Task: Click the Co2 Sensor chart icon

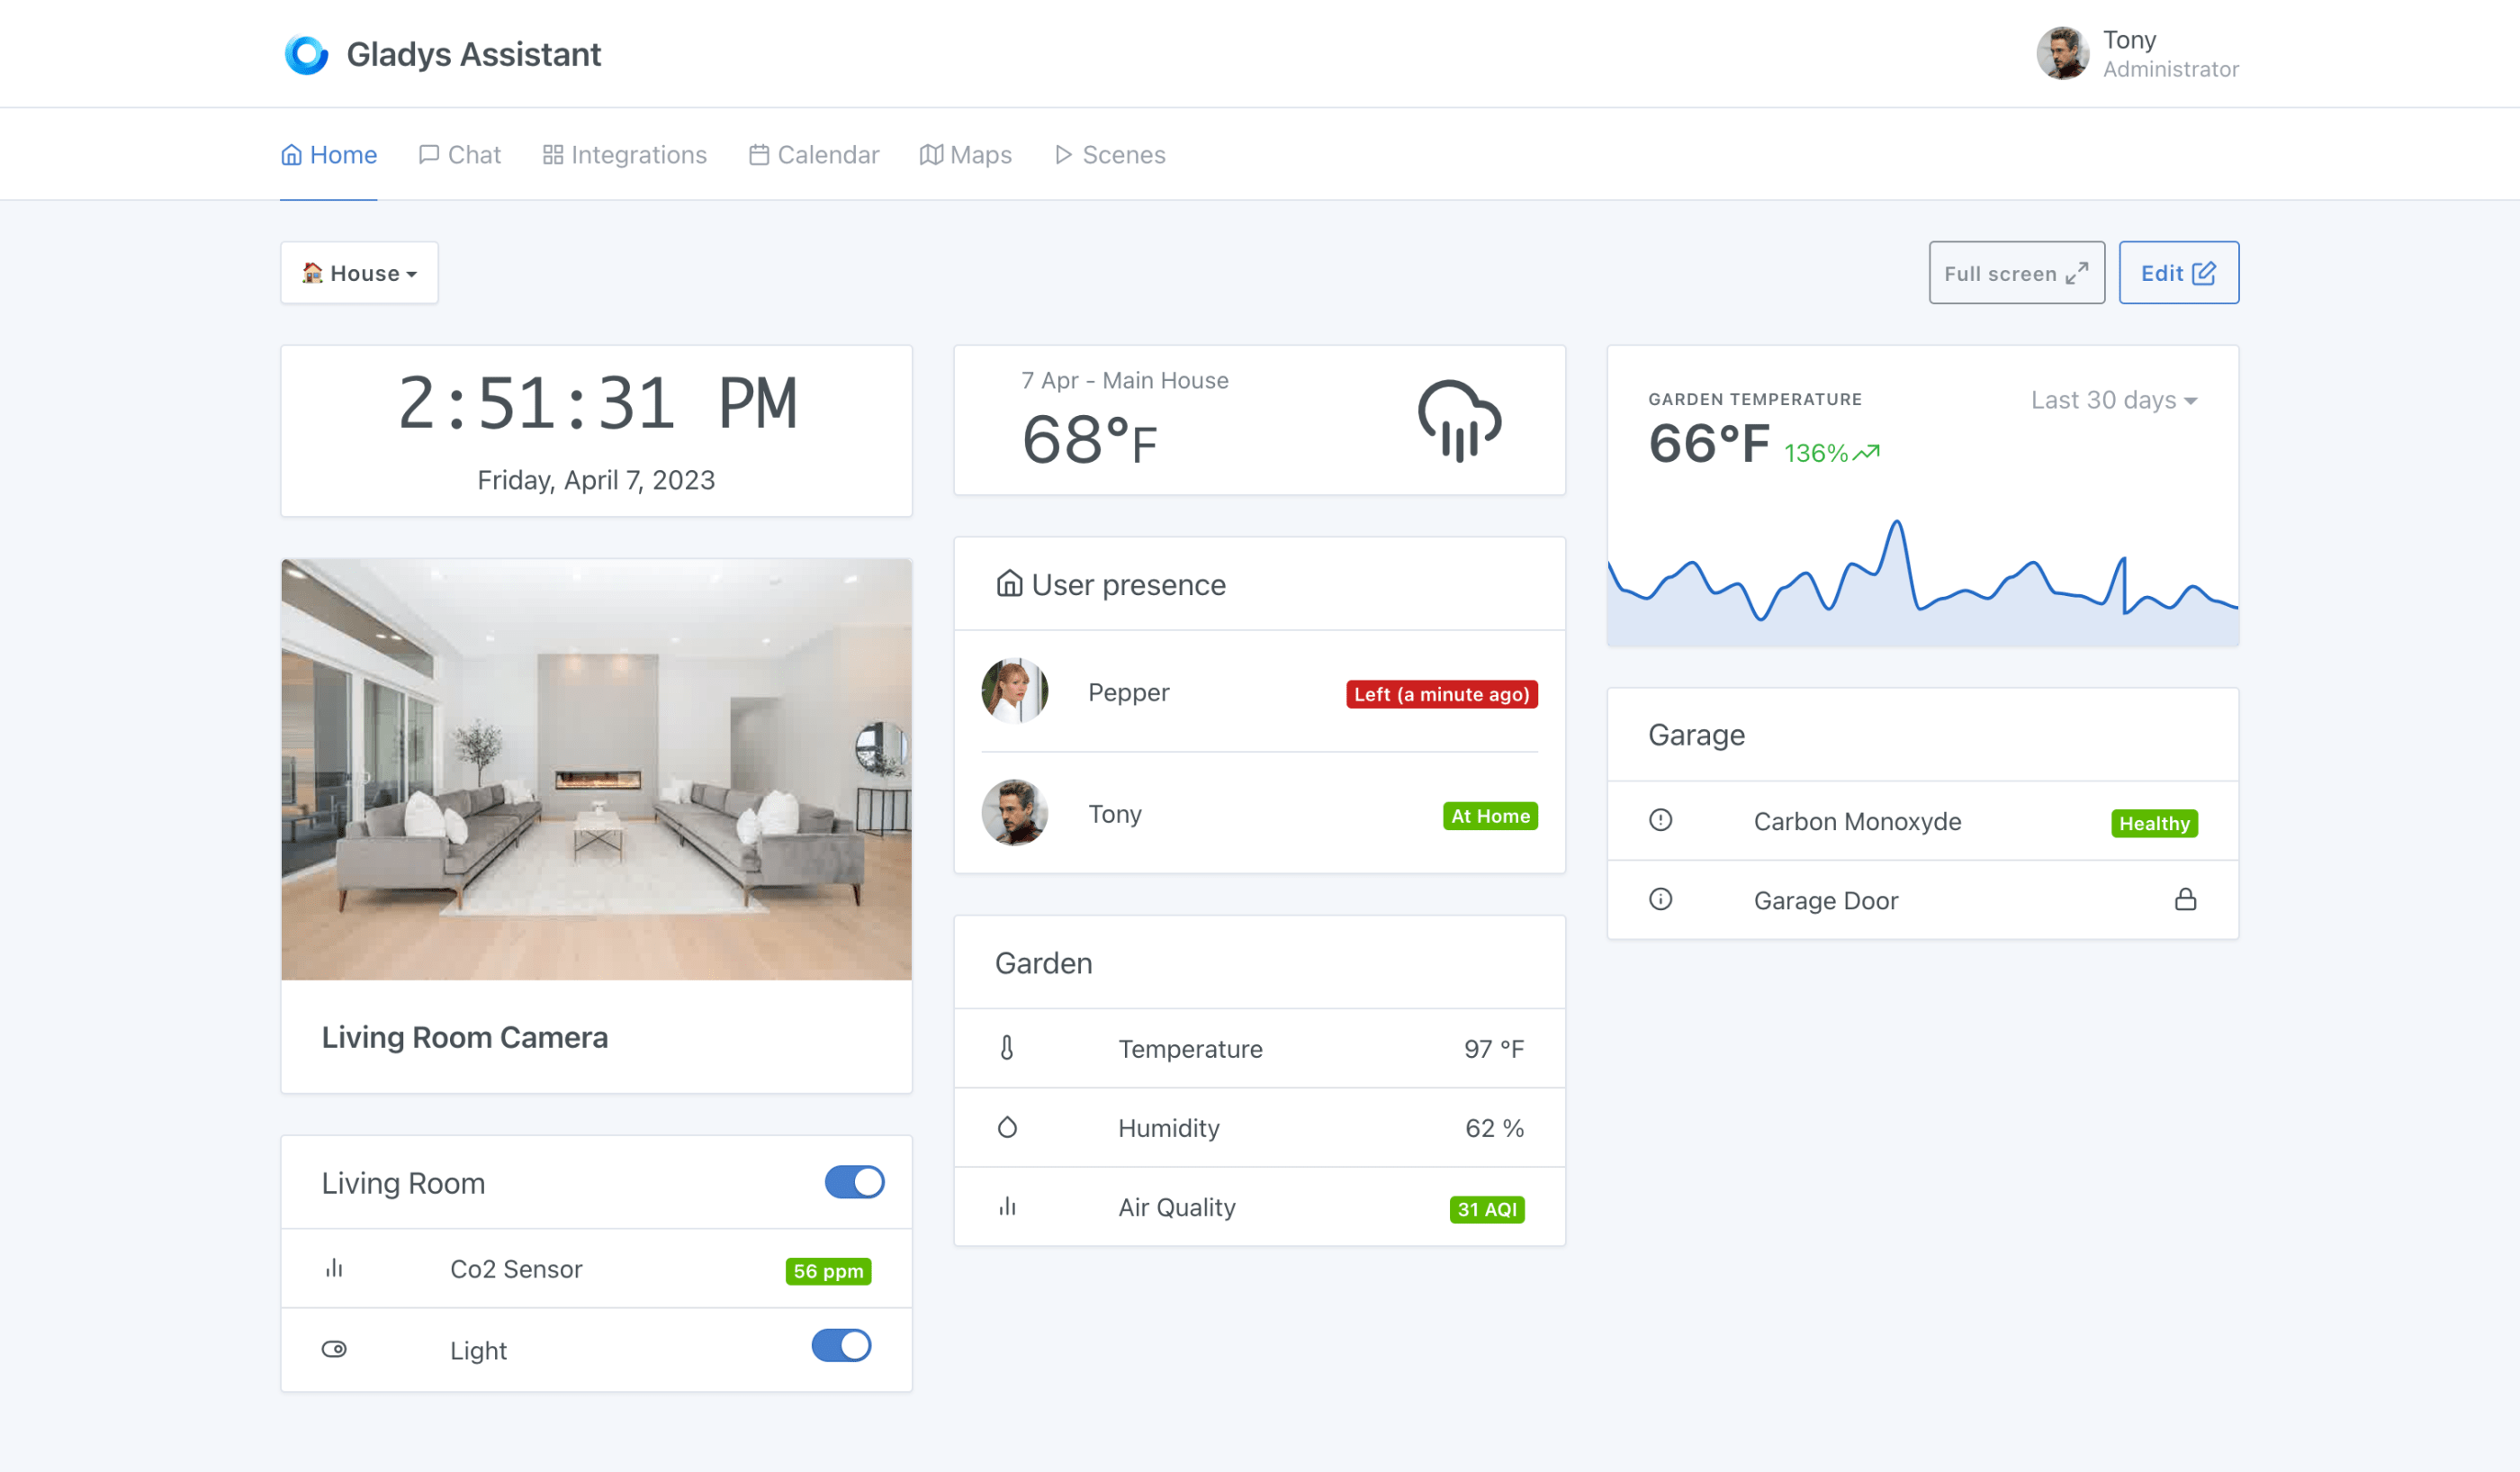Action: coord(335,1268)
